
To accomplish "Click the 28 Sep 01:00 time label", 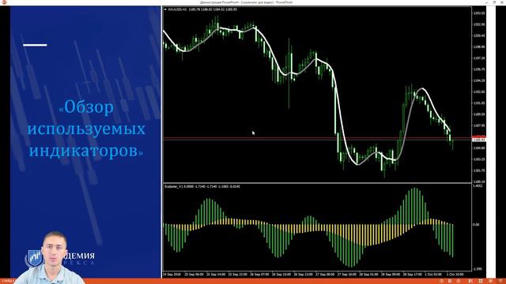I will coord(368,275).
